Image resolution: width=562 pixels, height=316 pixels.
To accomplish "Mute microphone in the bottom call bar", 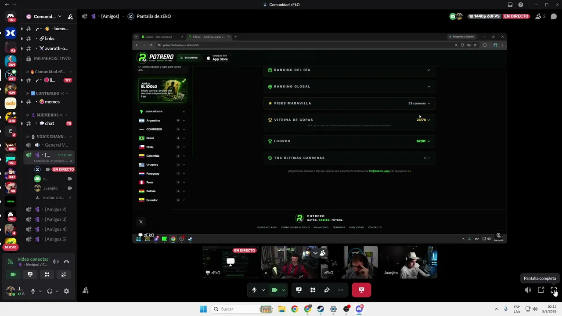I will [x=254, y=290].
